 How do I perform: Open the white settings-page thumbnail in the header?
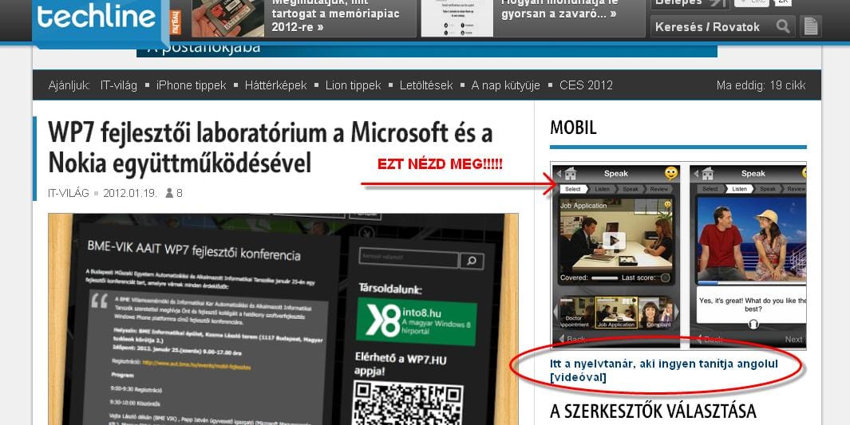click(x=457, y=18)
